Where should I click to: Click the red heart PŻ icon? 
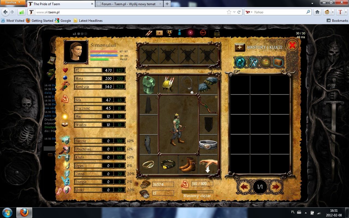pos(65,70)
